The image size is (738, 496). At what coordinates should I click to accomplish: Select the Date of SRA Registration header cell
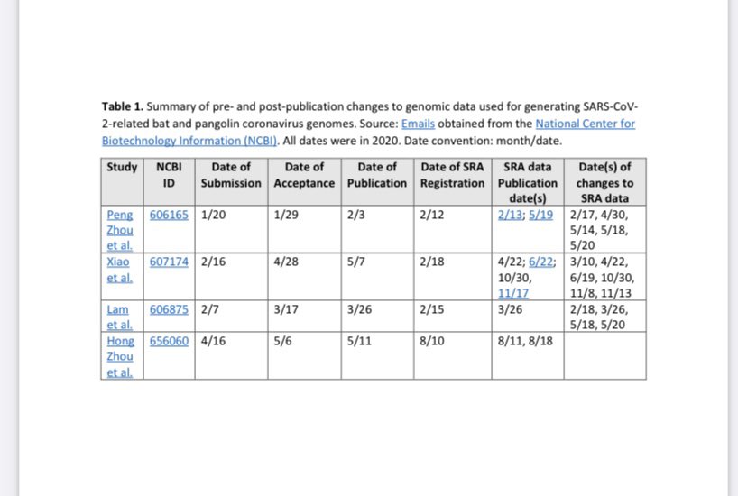(x=452, y=175)
